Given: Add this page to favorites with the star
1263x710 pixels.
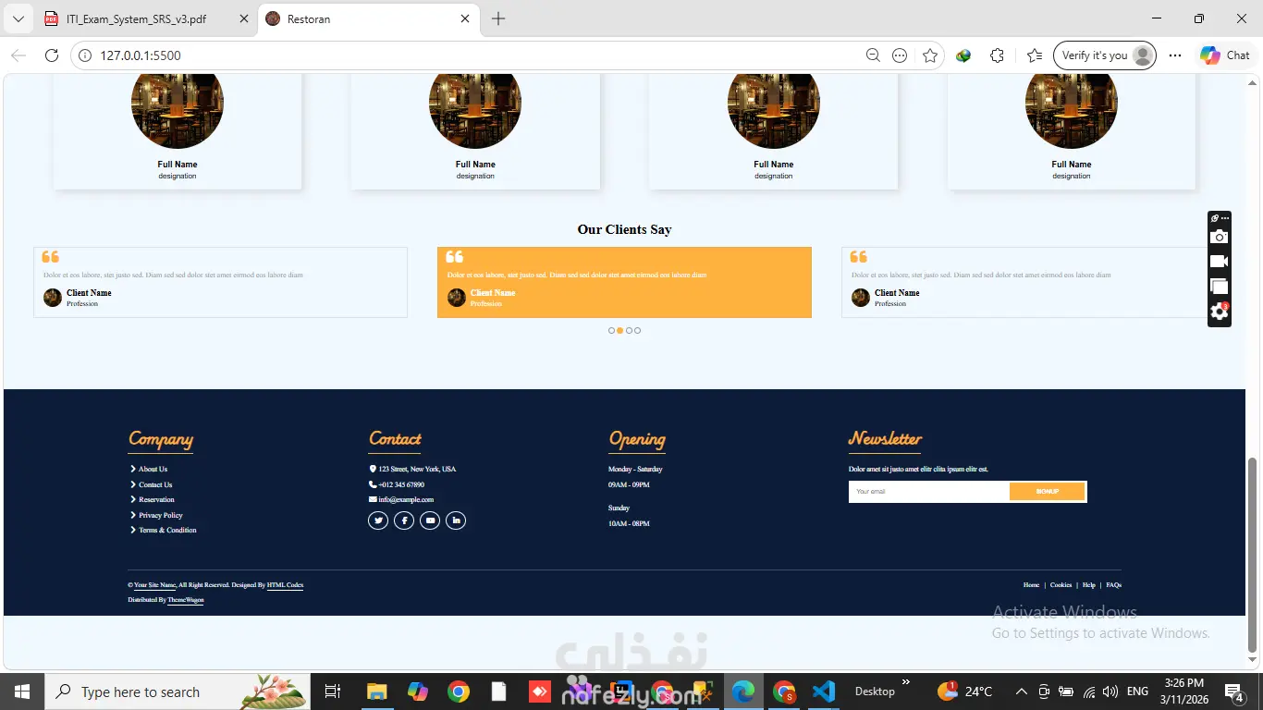Looking at the screenshot, I should coord(930,55).
